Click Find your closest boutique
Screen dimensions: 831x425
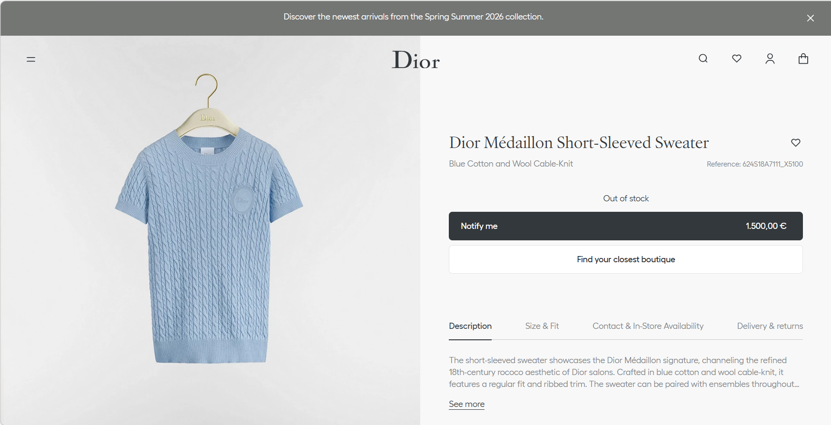click(x=626, y=259)
